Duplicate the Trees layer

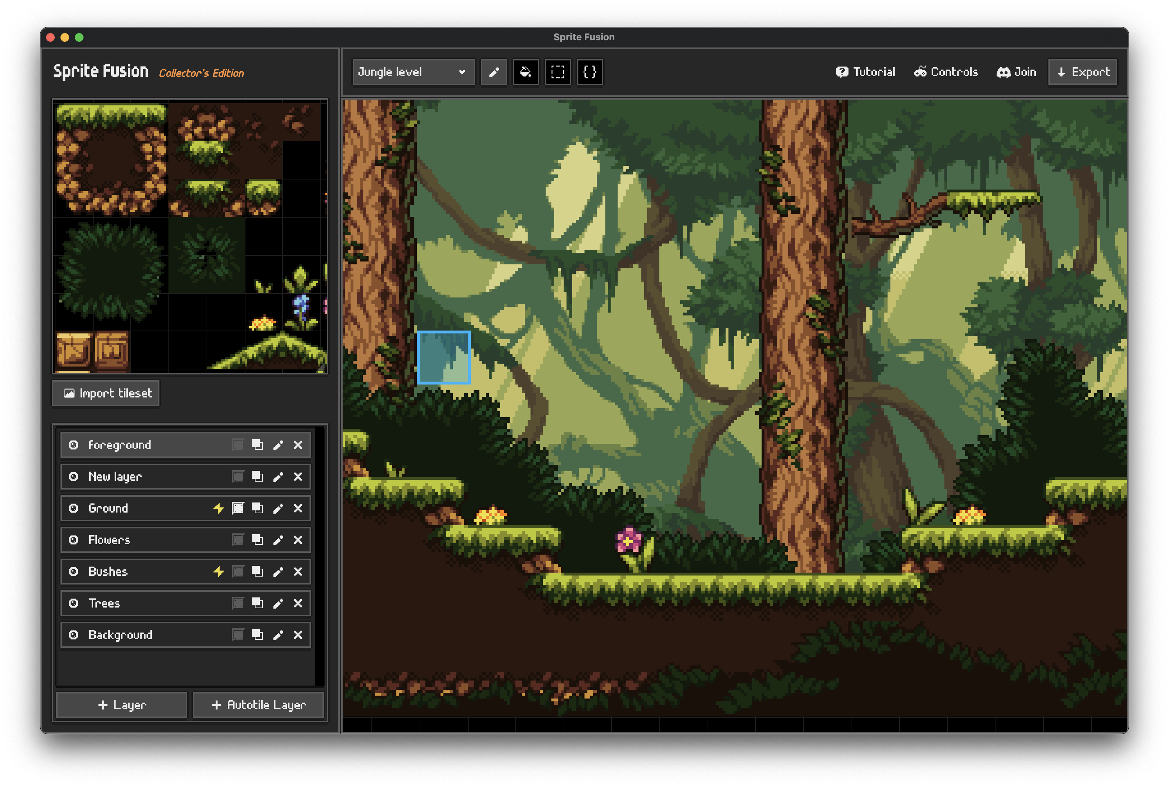pos(257,603)
